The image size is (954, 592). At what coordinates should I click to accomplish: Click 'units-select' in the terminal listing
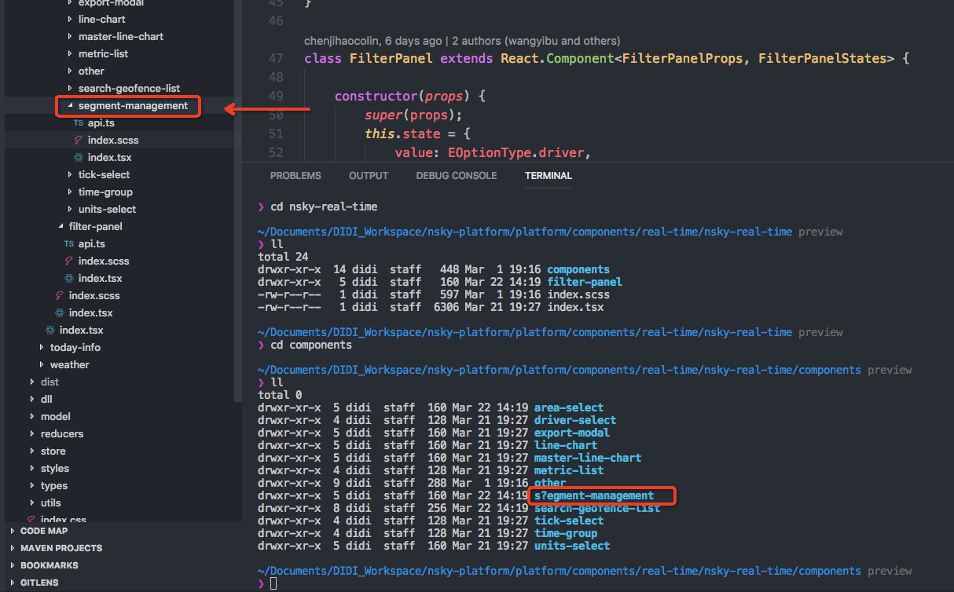click(x=572, y=546)
